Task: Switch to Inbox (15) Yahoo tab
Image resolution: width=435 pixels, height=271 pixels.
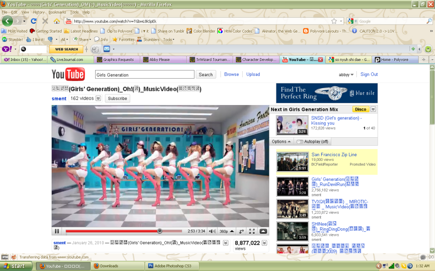Action: click(24, 59)
